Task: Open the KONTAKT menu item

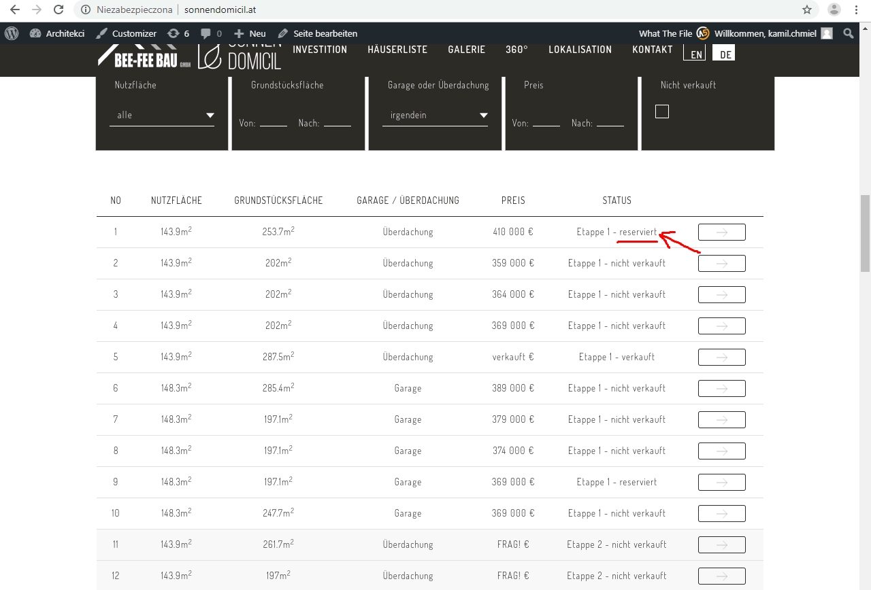Action: 652,49
